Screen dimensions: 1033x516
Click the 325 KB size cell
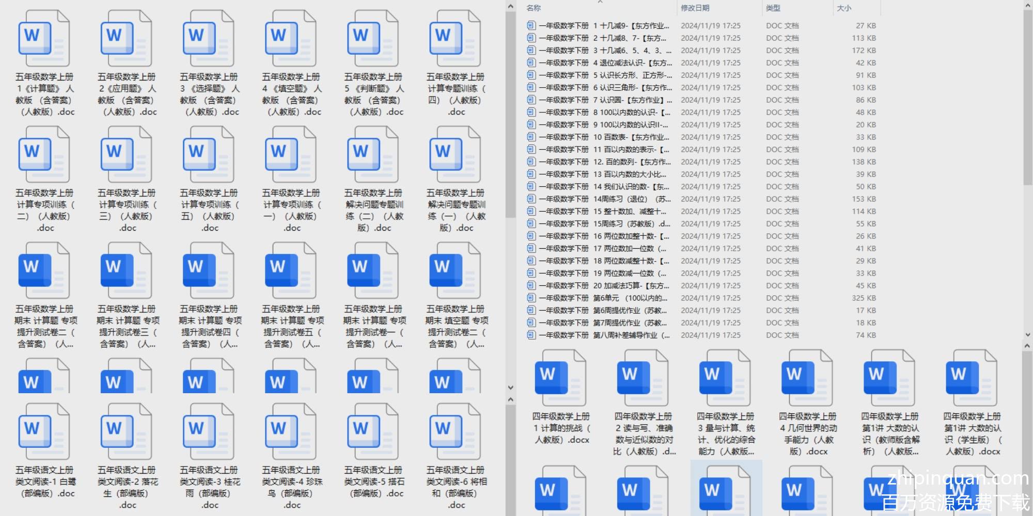[864, 298]
